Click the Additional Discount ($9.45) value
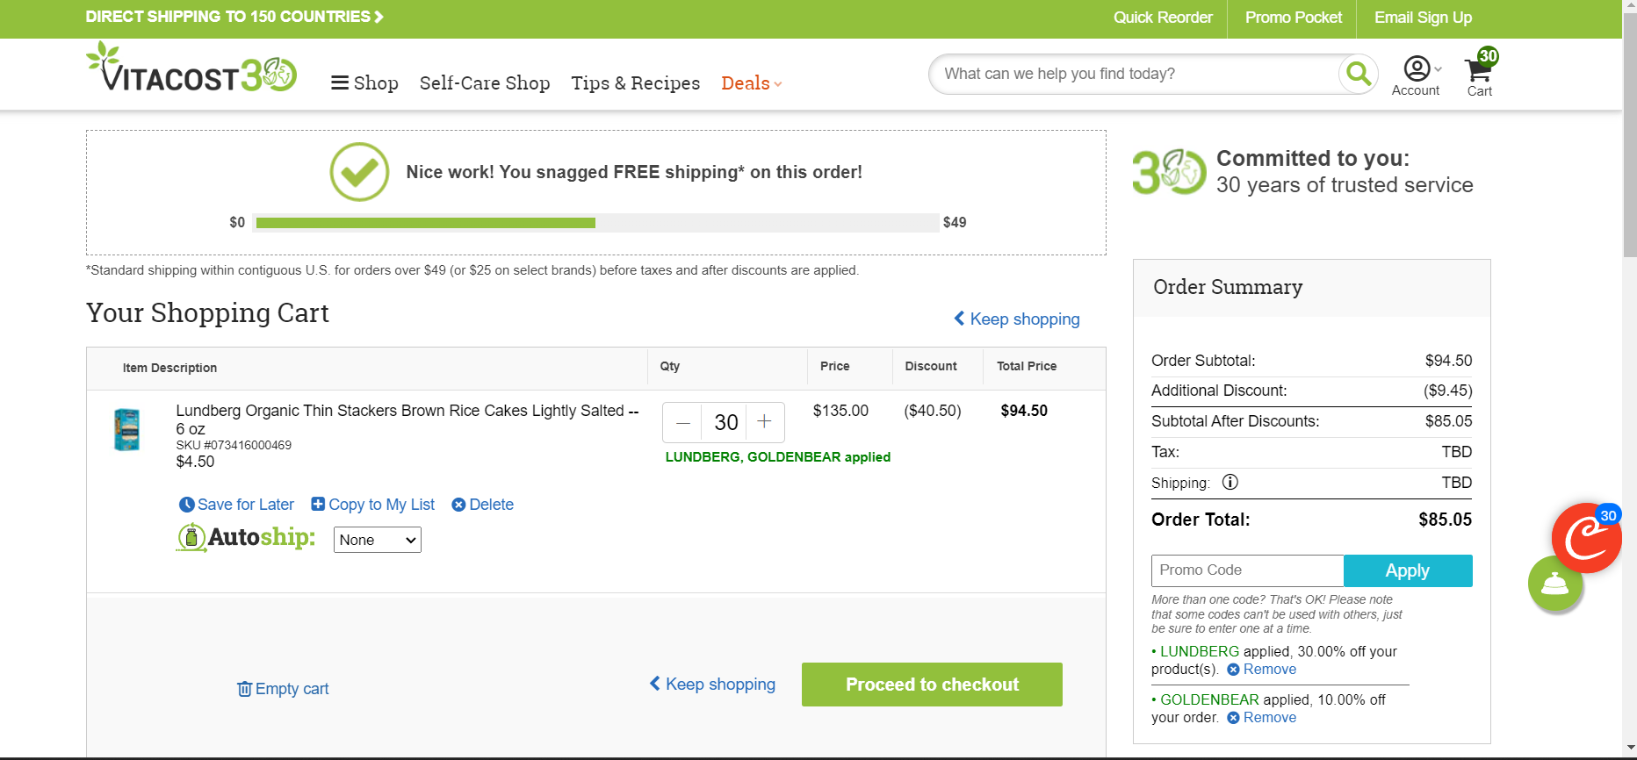The image size is (1637, 760). click(x=1448, y=391)
